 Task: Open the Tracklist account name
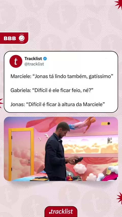point(33,59)
